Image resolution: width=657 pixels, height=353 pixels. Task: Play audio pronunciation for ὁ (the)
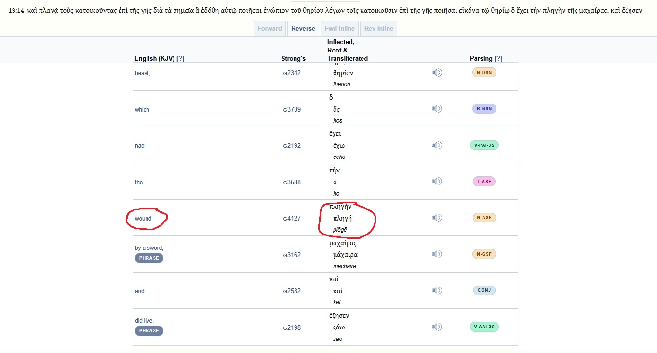coord(437,182)
